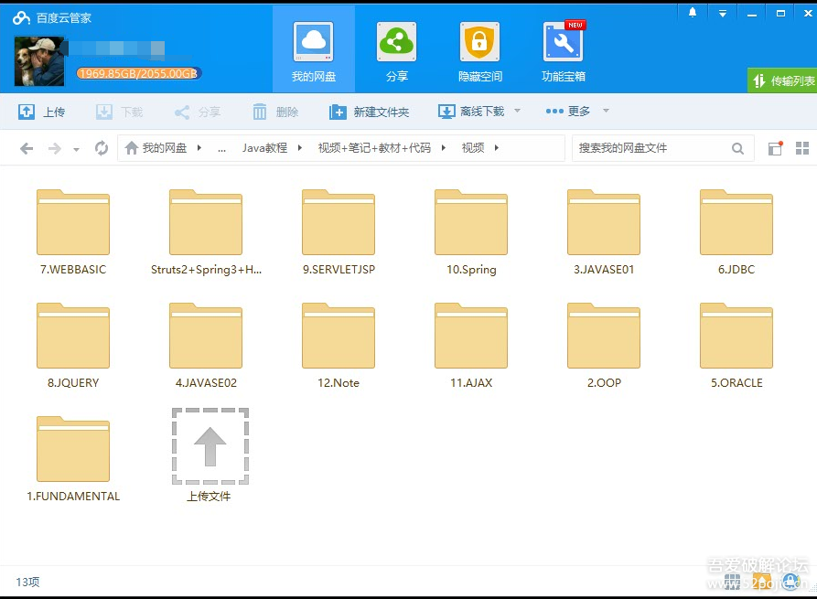This screenshot has width=817, height=599.
Task: Select the 8.JQUERY folder
Action: pos(73,346)
